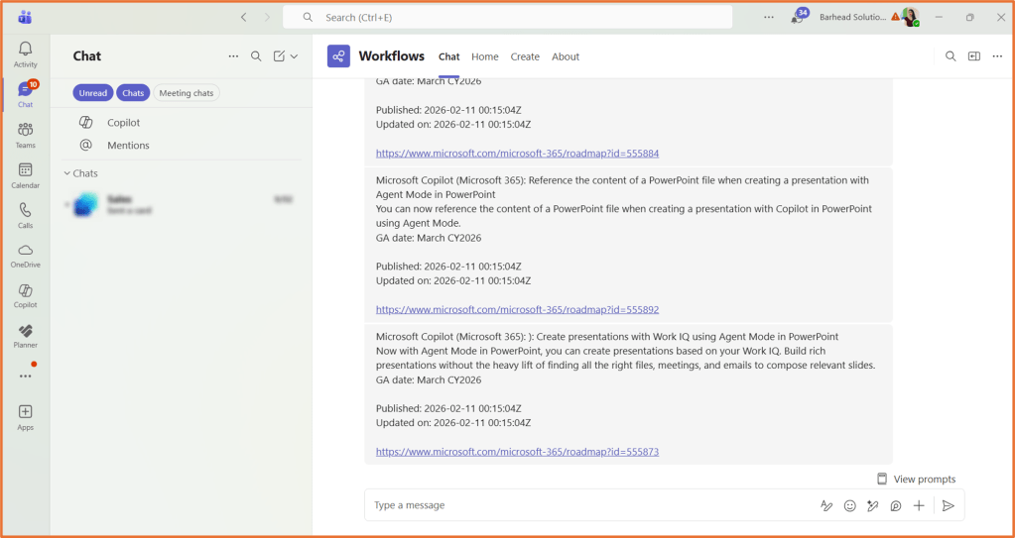
Task: Open OneDrive from the app bar
Action: [x=25, y=256]
